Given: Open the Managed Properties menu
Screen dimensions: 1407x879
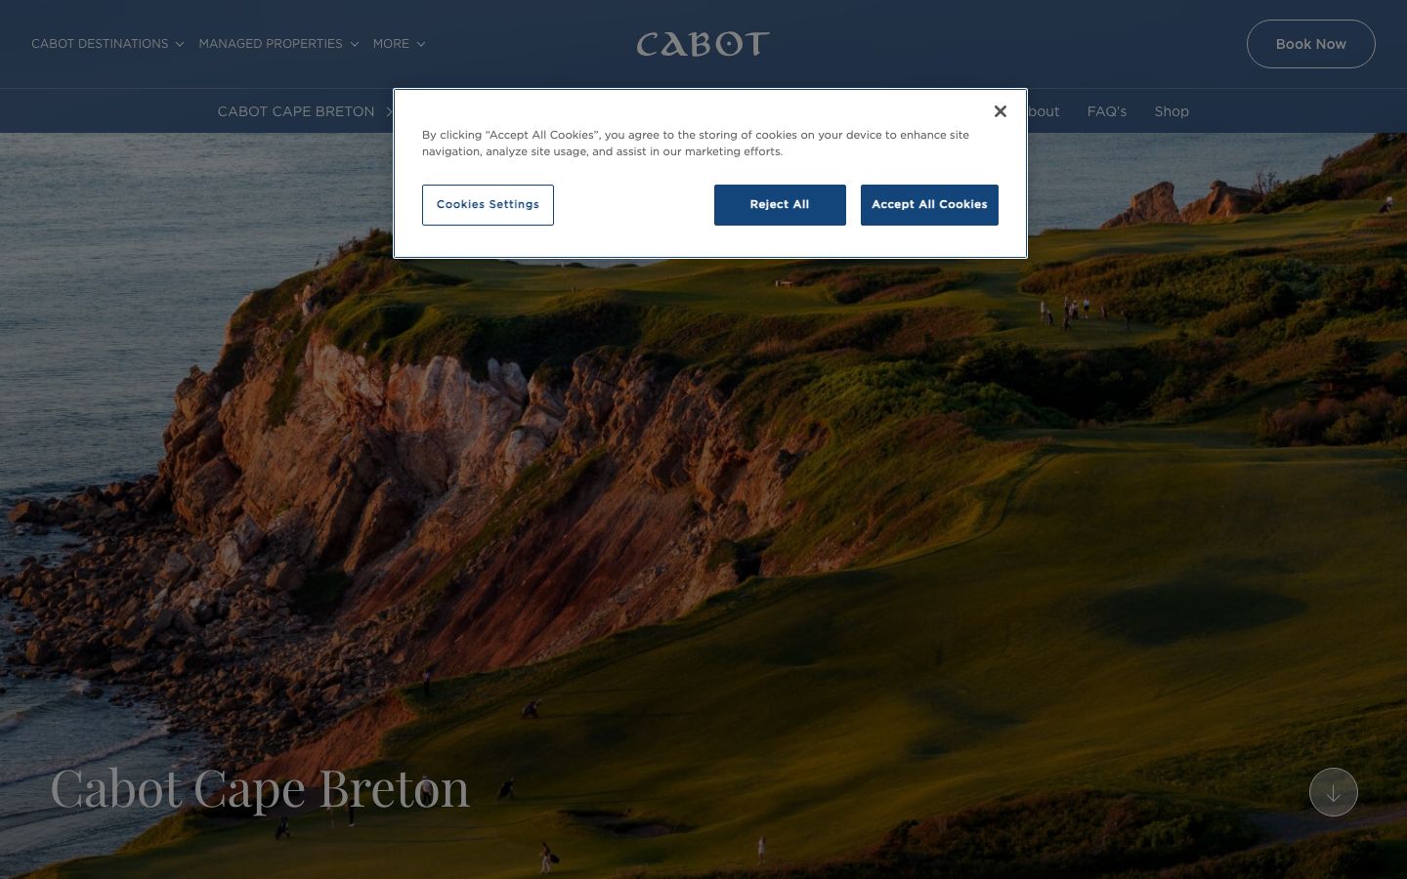Looking at the screenshot, I should point(278,44).
